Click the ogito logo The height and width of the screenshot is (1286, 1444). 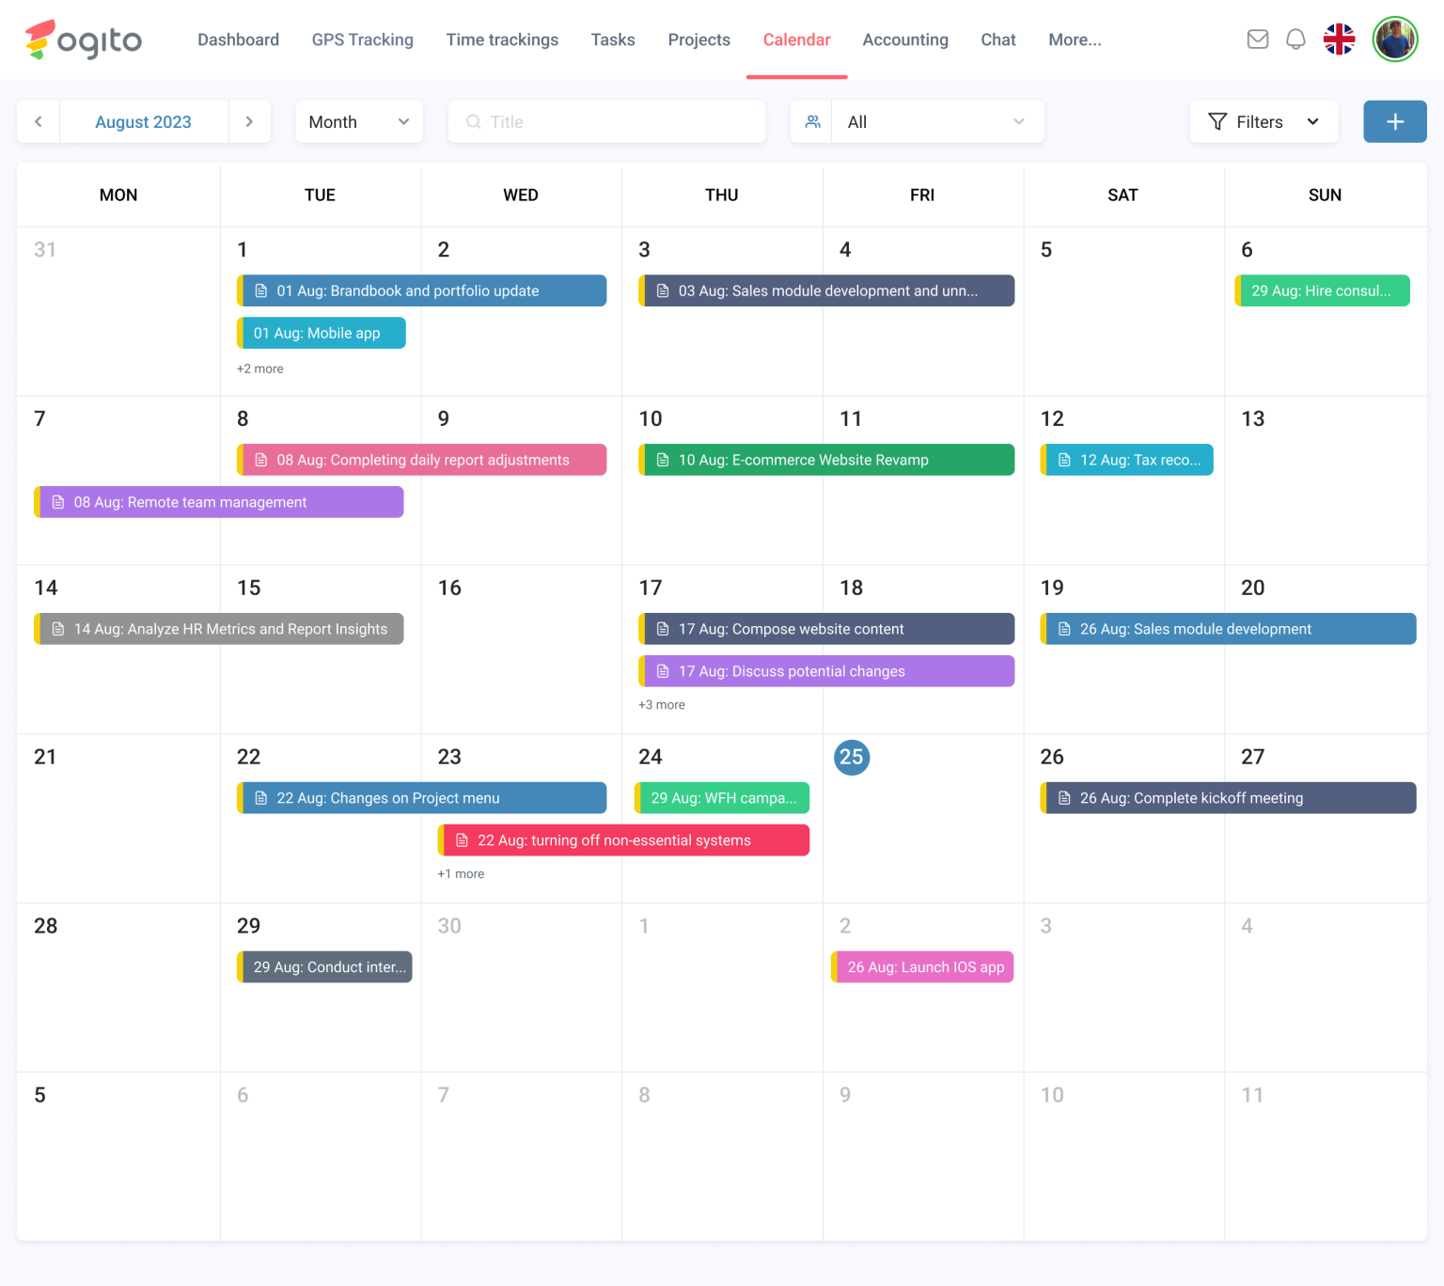83,39
